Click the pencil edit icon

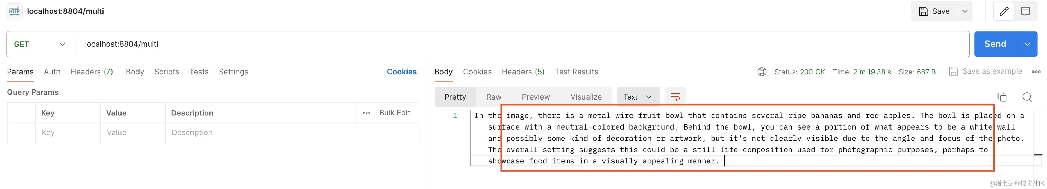point(1003,11)
